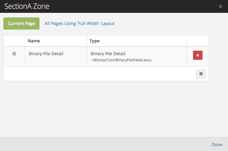Screen dimensions: 228x151
Task: Click the BinaryFileDetail.ascx path text
Action: click(121, 60)
